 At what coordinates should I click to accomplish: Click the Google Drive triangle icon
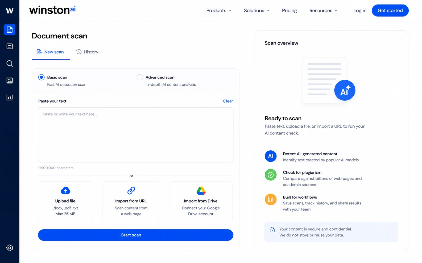[x=201, y=190]
